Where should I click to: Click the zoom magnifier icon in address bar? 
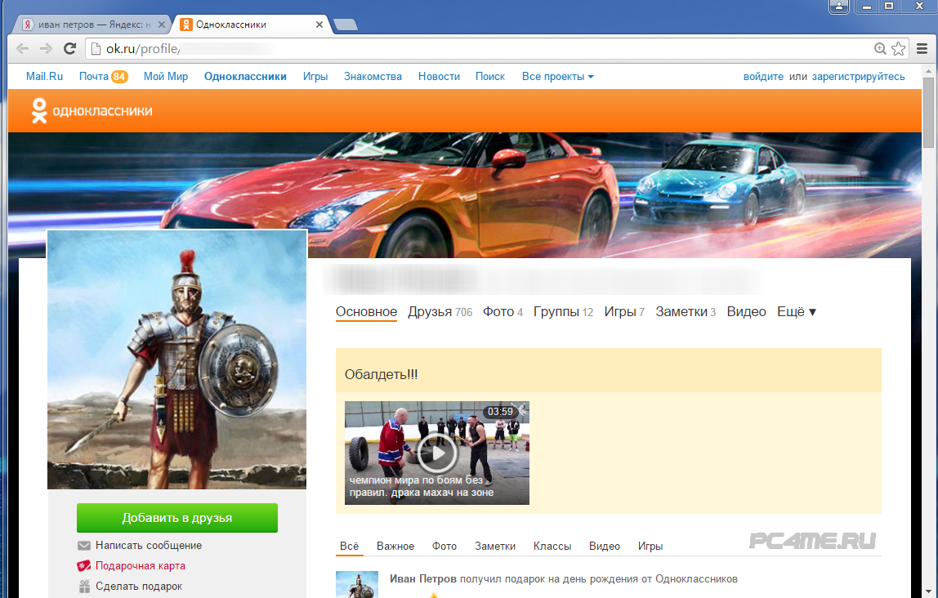pyautogui.click(x=880, y=49)
